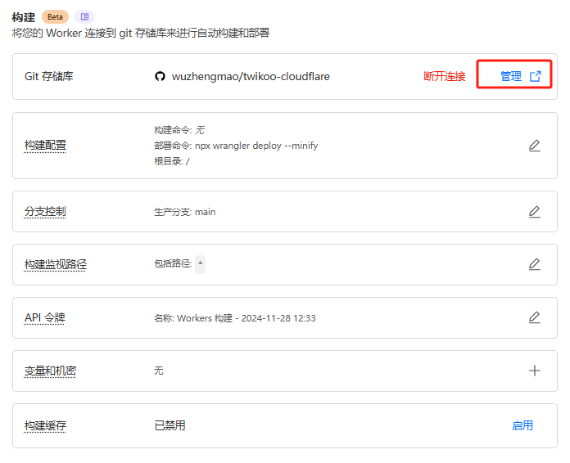Open the 管理 link for Git repository
This screenshot has height=463, width=570.
pos(510,76)
